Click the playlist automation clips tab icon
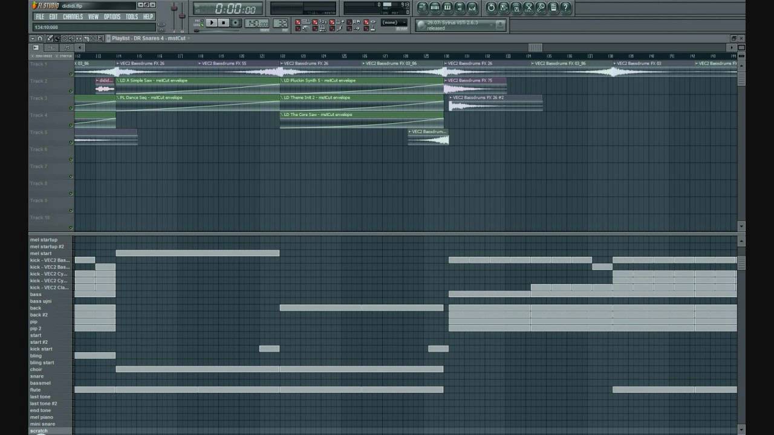Image resolution: width=774 pixels, height=435 pixels. [51, 47]
